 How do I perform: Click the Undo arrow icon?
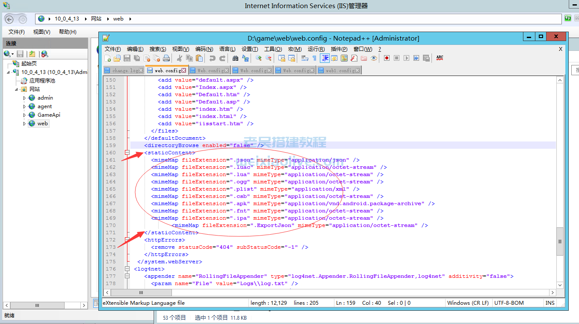(x=212, y=58)
